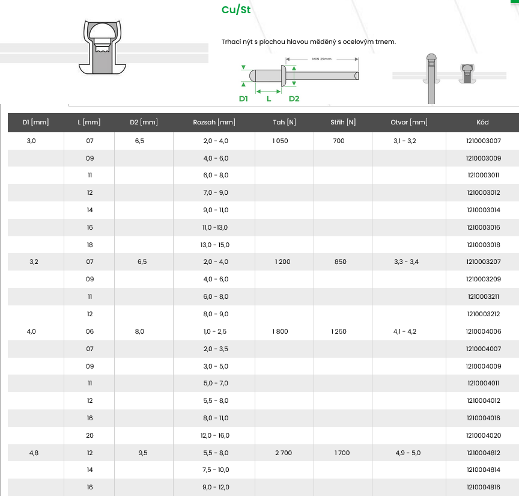The image size is (519, 496).
Task: Choose product code 1210004020
Action: 483,435
